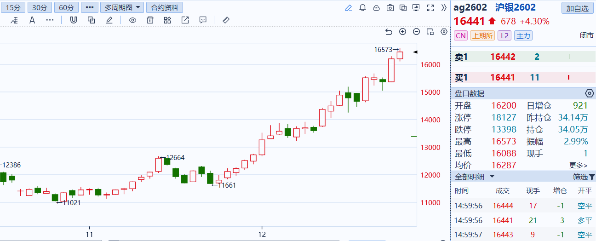The width and height of the screenshot is (596, 241).
Task: Toggle drawing visibility with eye icon
Action: coord(132,20)
